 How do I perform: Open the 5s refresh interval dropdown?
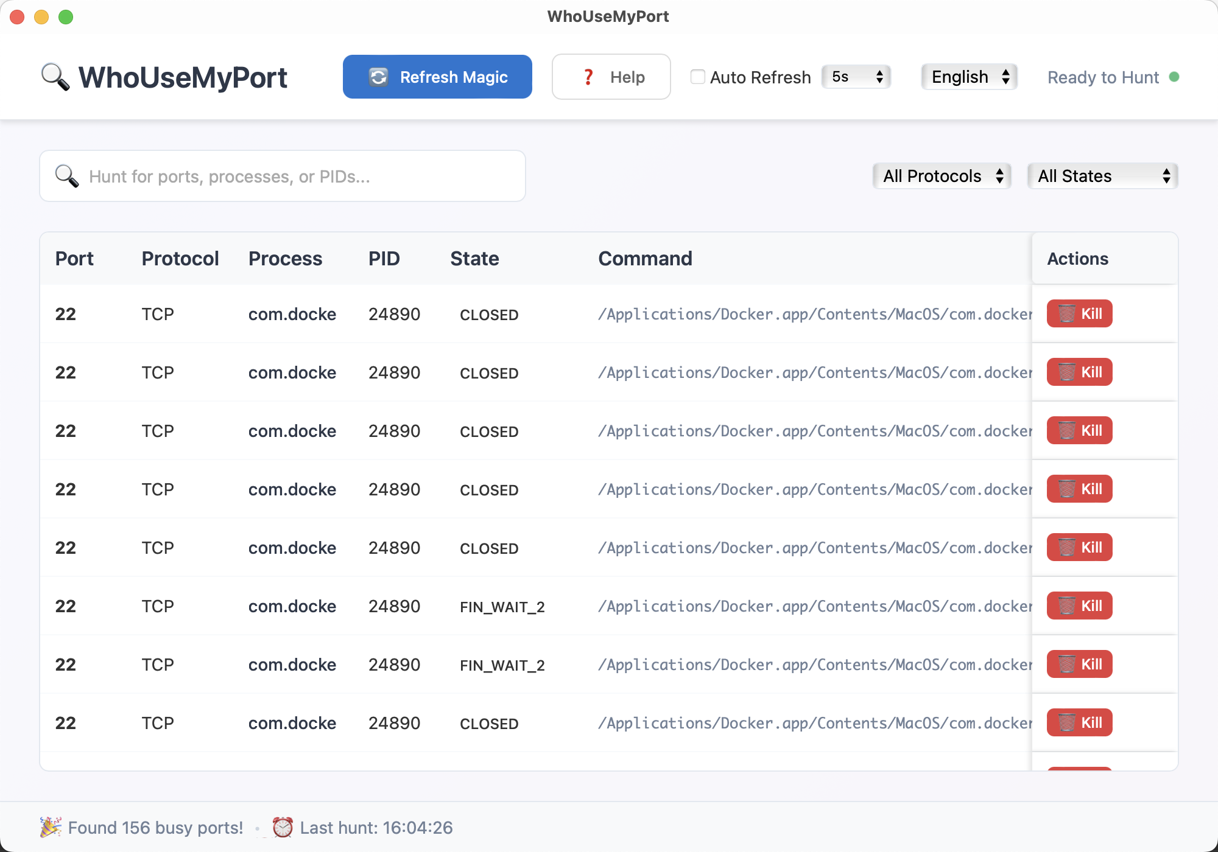[856, 77]
